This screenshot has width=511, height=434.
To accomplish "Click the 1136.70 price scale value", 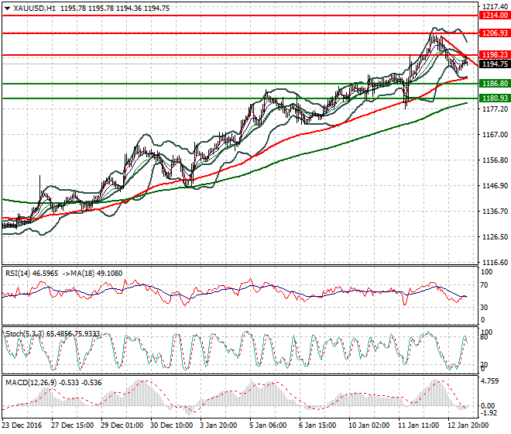I will click(x=495, y=211).
